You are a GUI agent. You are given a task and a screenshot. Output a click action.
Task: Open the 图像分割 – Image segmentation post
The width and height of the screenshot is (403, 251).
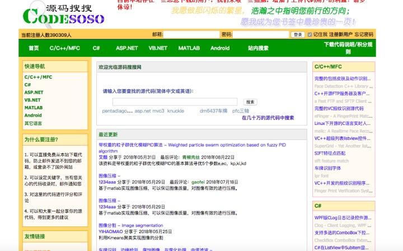pyautogui.click(x=131, y=225)
